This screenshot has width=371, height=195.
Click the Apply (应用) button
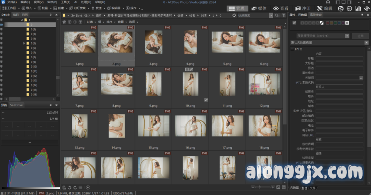(x=360, y=36)
